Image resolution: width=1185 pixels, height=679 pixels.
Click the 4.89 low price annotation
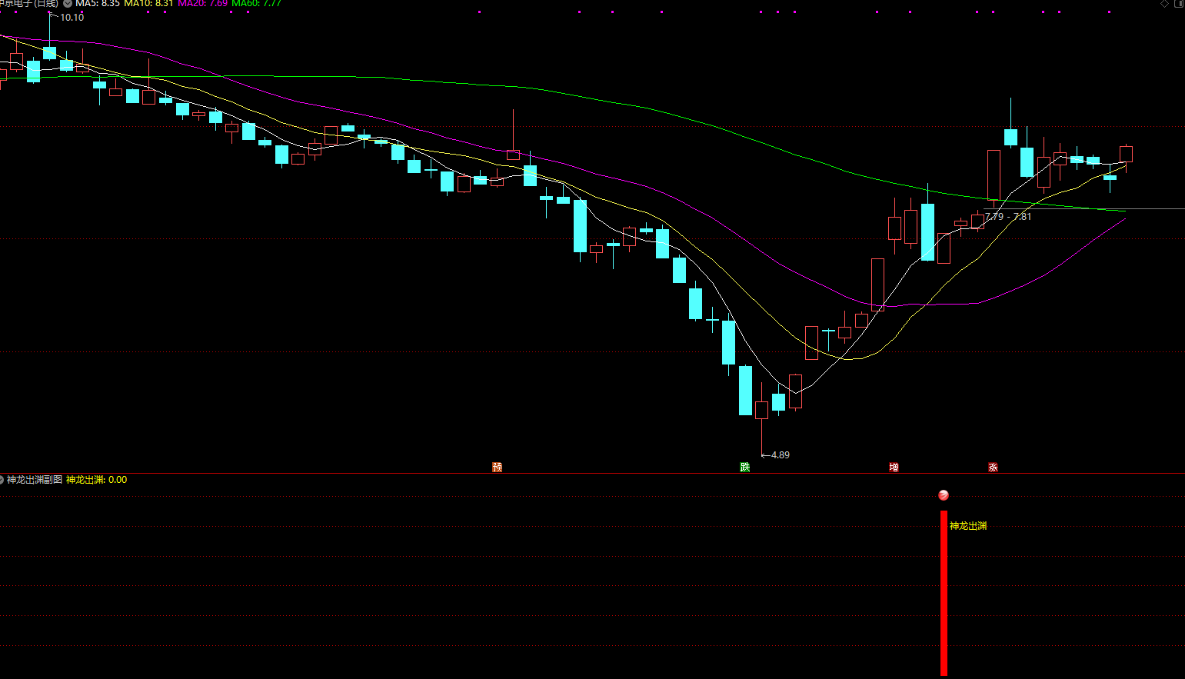coord(781,454)
